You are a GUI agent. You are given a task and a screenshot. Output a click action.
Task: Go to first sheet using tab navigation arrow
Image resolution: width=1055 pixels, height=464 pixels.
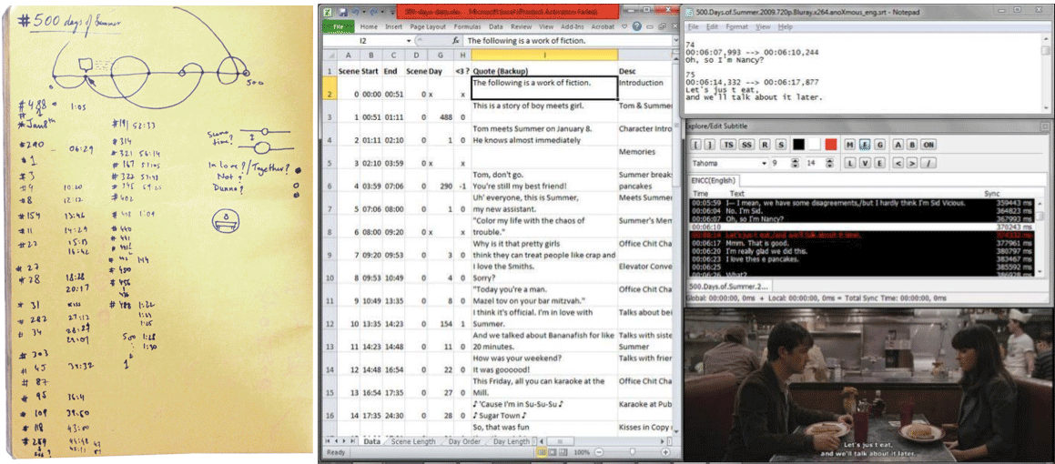[x=328, y=441]
